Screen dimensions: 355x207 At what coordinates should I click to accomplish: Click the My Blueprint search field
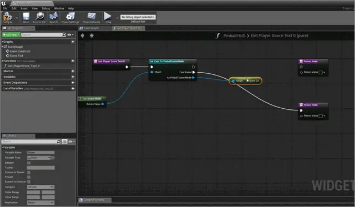pyautogui.click(x=42, y=34)
